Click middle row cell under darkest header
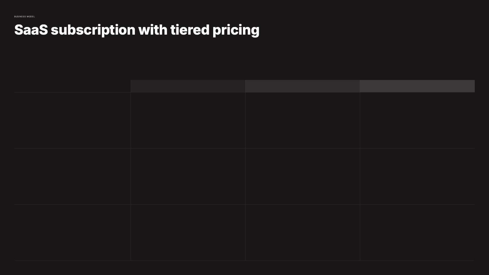The height and width of the screenshot is (275, 489). coord(188,176)
